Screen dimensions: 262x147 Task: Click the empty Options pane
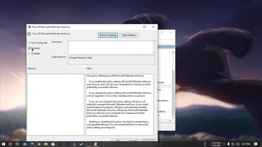coord(56,105)
